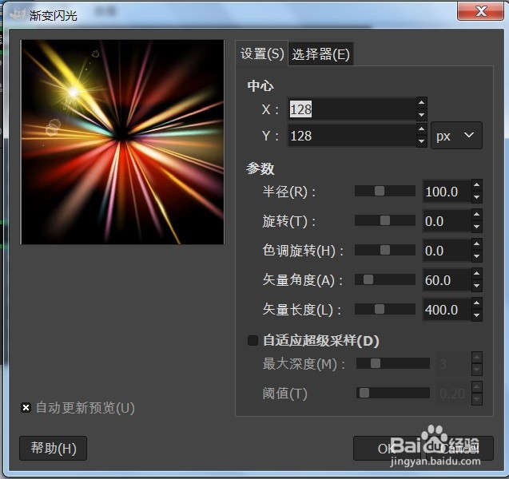This screenshot has height=479, width=509.
Task: Click the 色调旋转(H) slider
Action: point(385,250)
